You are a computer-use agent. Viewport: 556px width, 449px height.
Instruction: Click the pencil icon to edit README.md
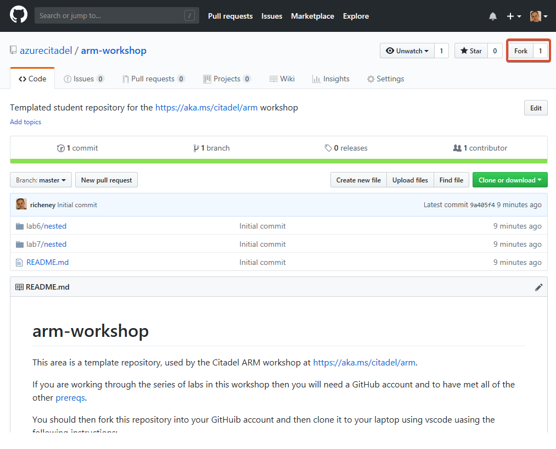pos(538,287)
